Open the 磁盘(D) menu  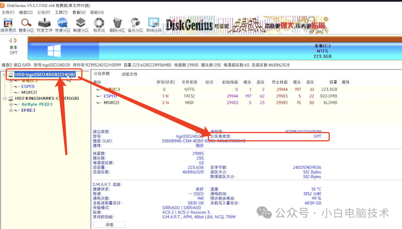(26, 12)
